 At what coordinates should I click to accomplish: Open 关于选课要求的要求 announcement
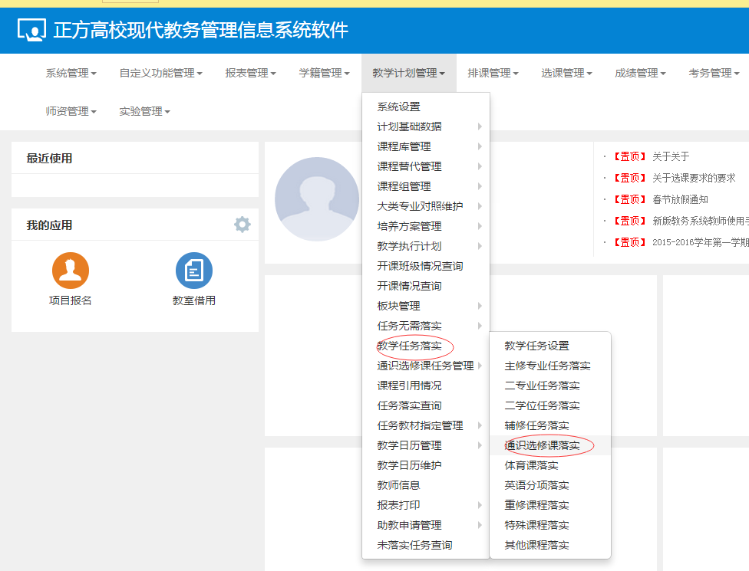(694, 178)
